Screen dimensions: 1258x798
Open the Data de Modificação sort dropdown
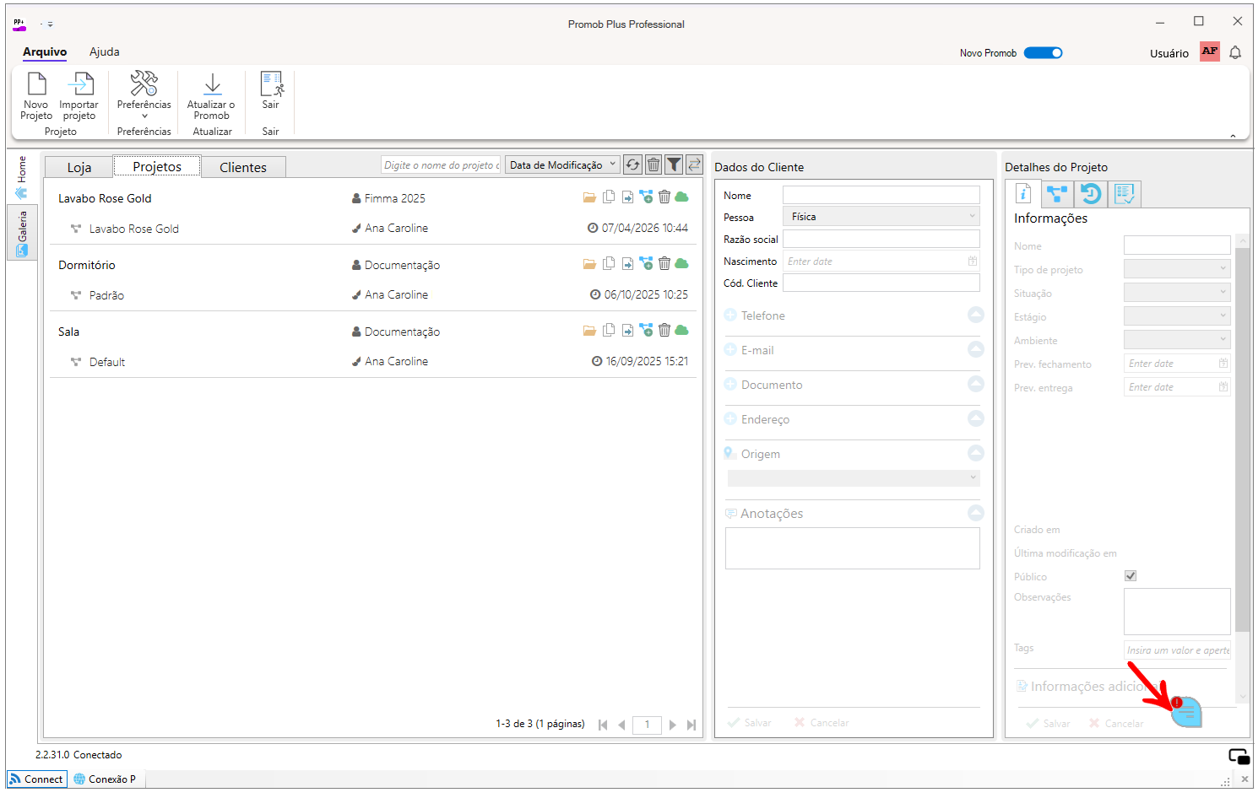point(562,164)
